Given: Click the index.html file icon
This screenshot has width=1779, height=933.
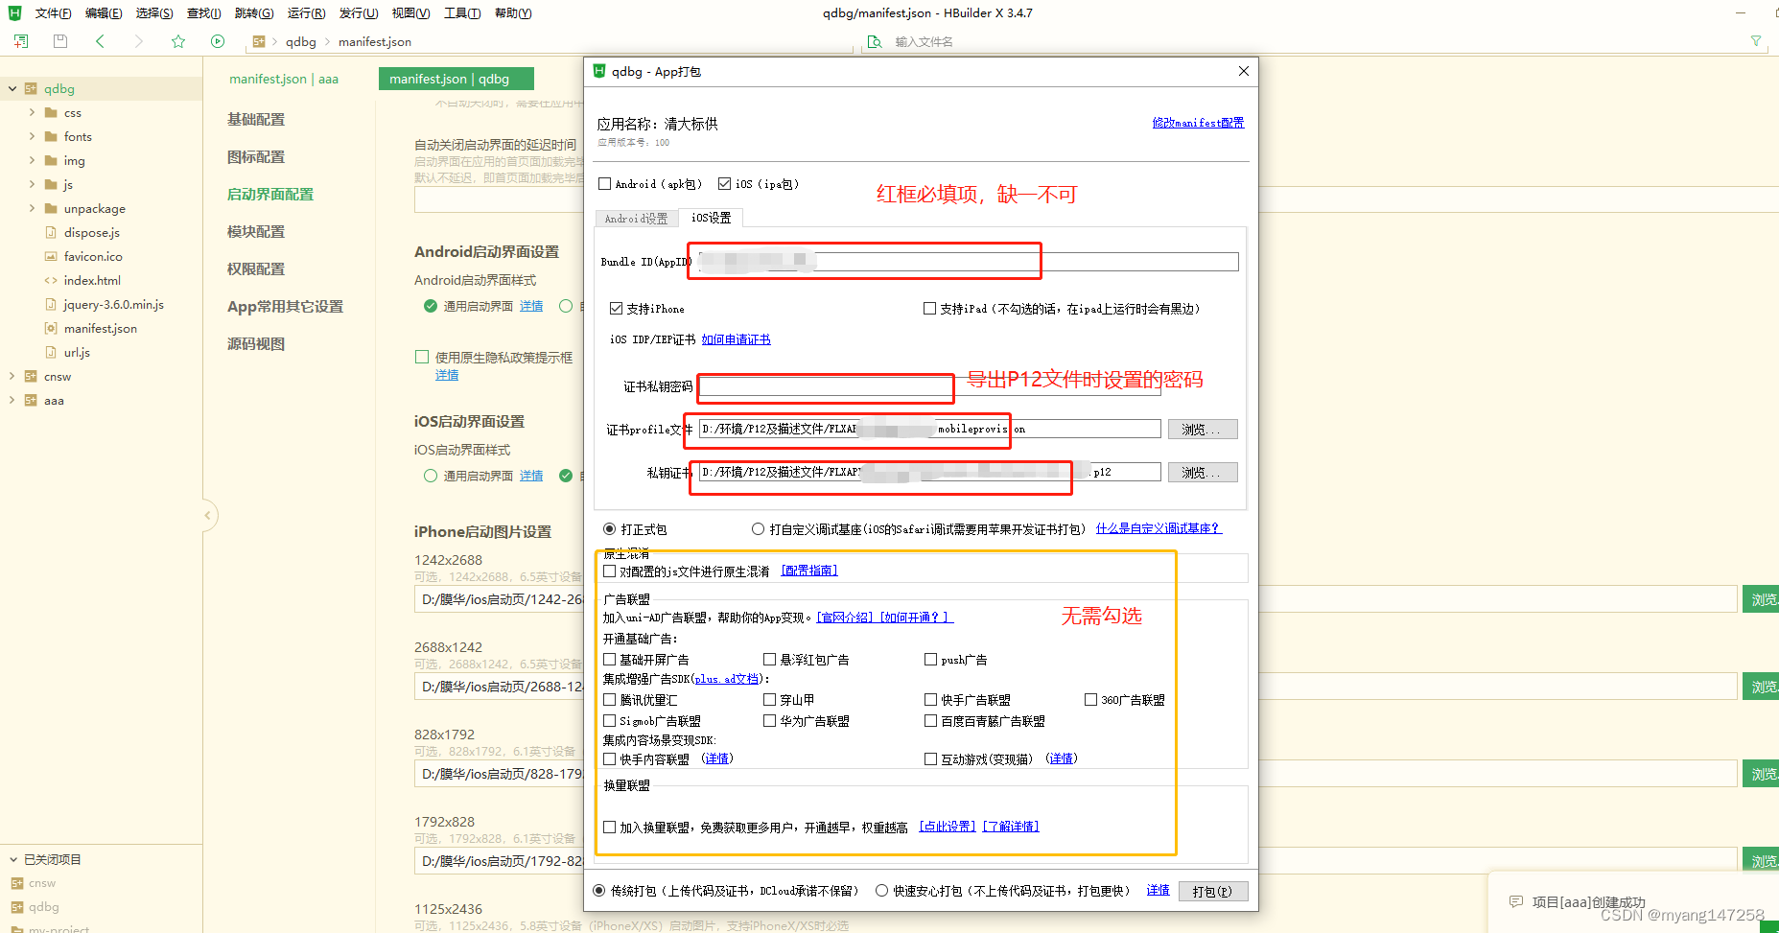Looking at the screenshot, I should click(51, 281).
